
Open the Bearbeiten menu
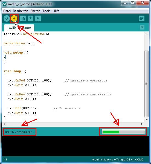coord(21,11)
